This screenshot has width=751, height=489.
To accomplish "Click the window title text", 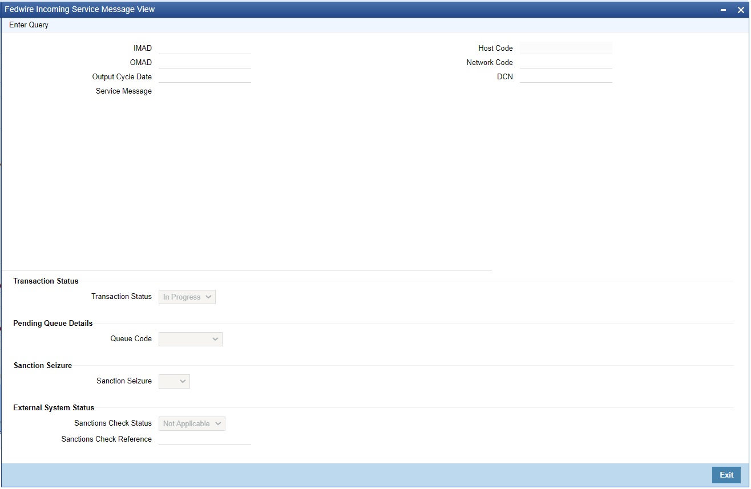I will (x=79, y=9).
